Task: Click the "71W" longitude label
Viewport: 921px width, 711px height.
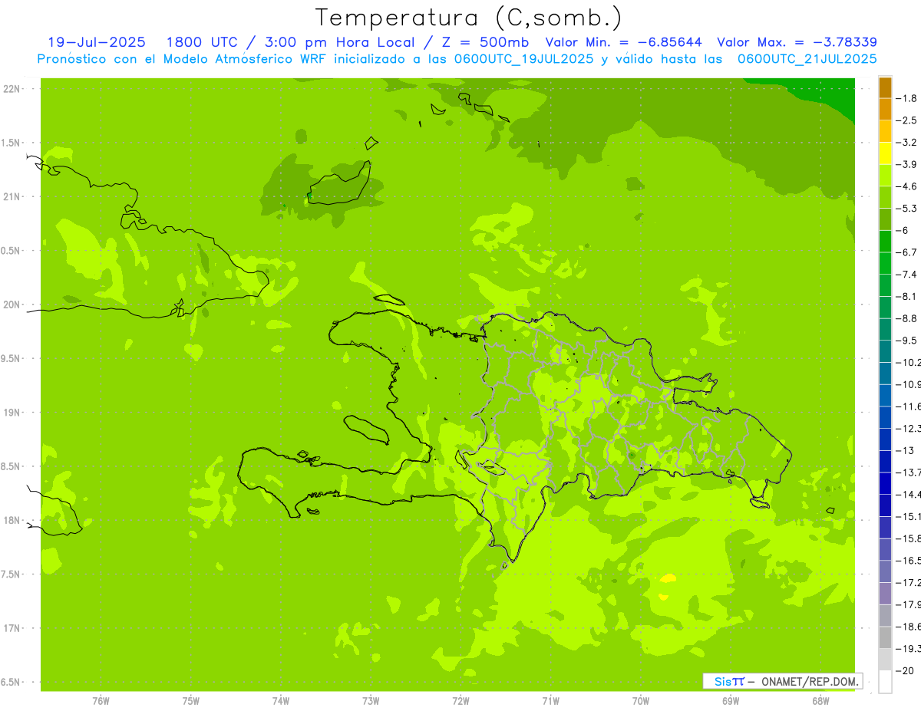Action: tap(550, 700)
